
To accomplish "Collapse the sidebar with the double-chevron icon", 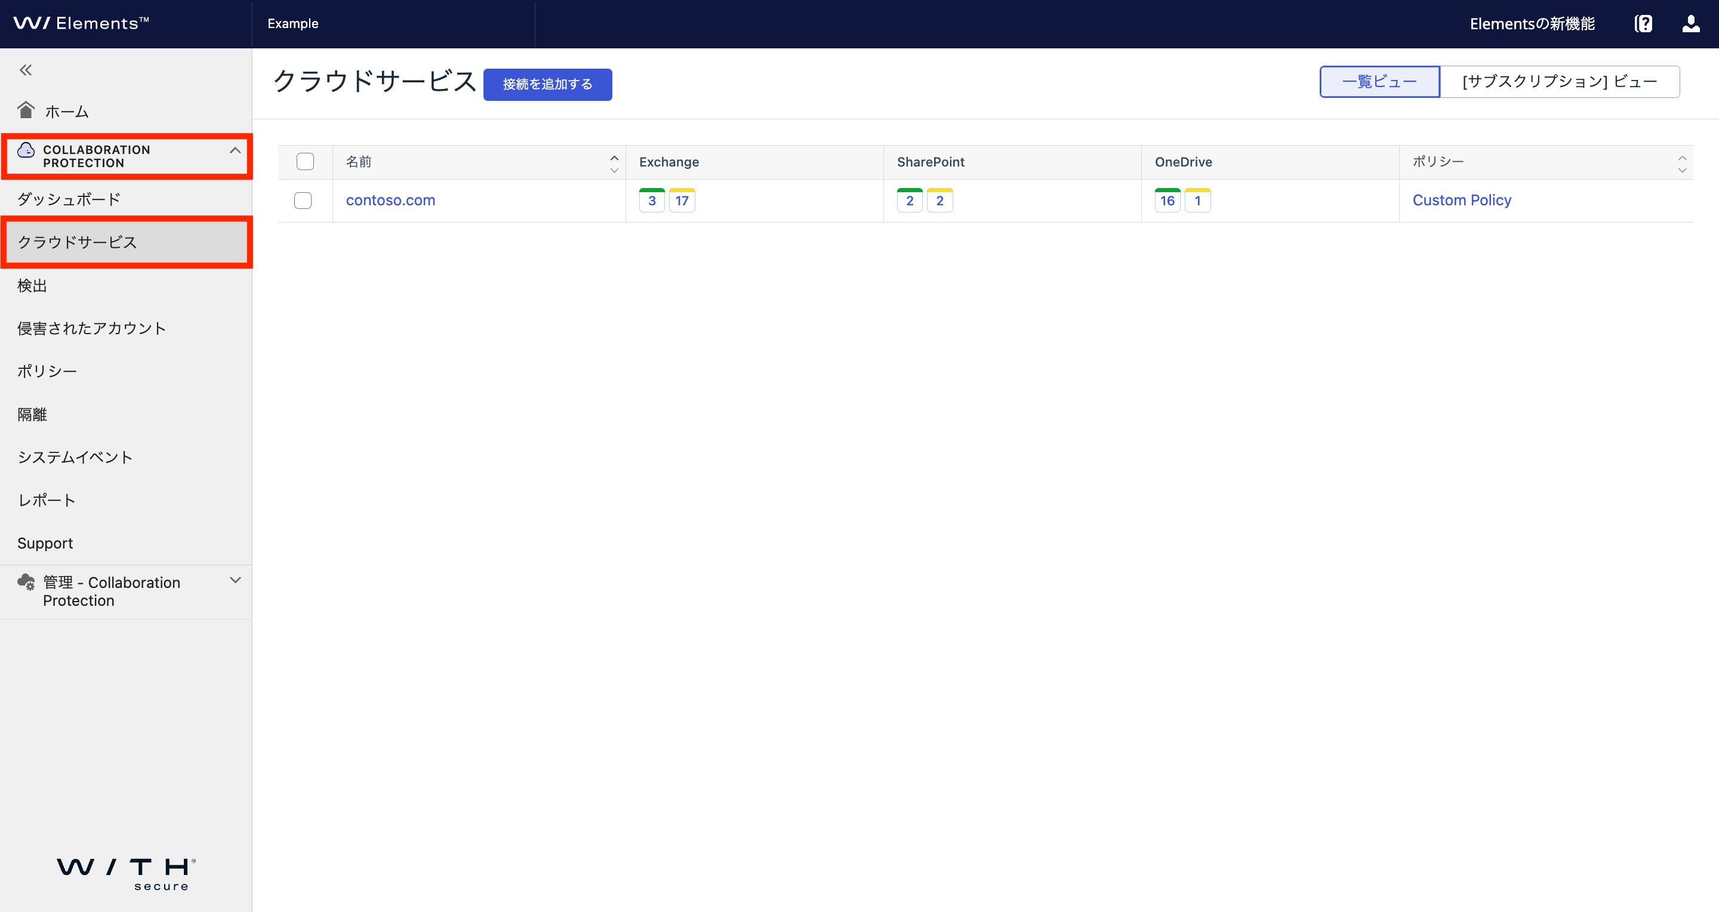I will coord(25,70).
